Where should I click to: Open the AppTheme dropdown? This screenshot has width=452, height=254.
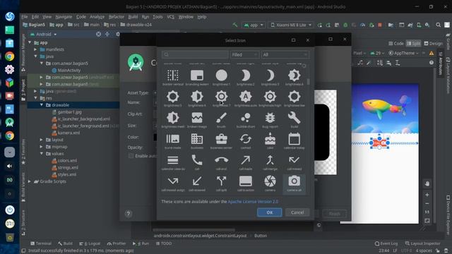(403, 53)
